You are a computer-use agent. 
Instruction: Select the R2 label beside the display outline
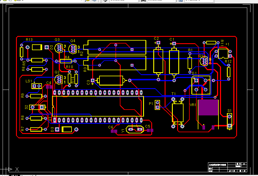pos(82,54)
